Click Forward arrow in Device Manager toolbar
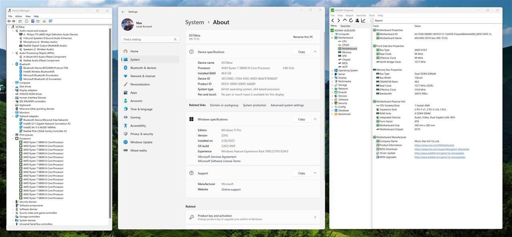Image resolution: width=512 pixels, height=237 pixels. (14, 21)
